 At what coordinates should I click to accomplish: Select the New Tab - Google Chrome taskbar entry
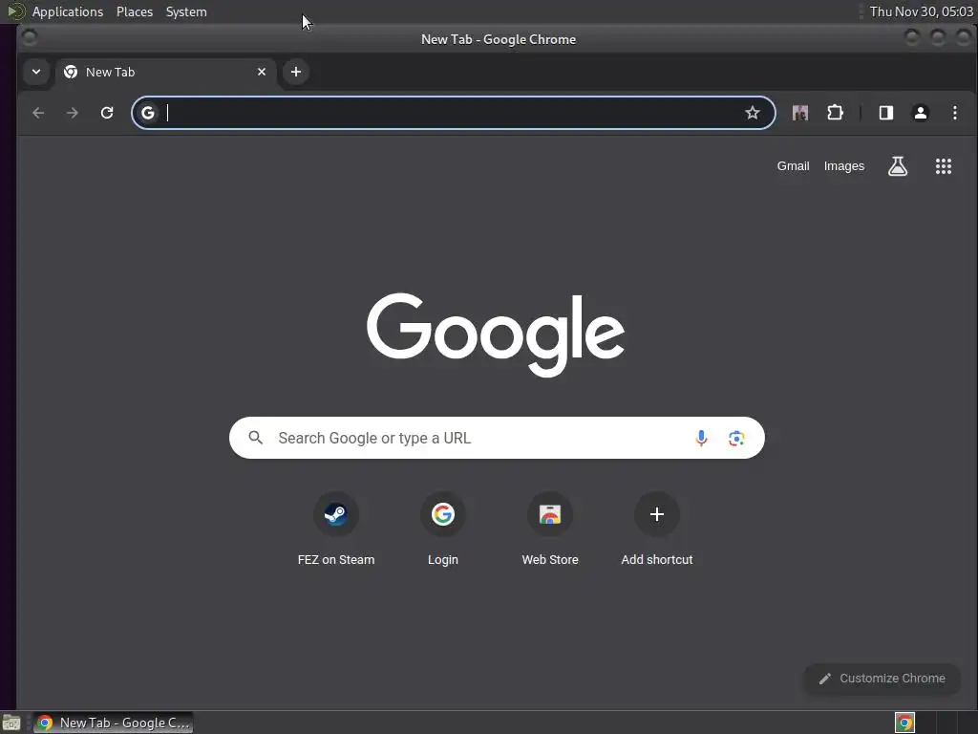pos(113,723)
